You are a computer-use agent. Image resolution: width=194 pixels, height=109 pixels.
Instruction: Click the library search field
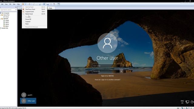(7, 10)
